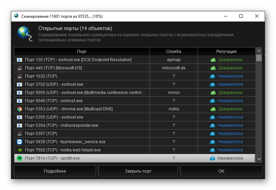Screen dimensions: 276x190
Task: Click the Chrome icon for port 5353
Action: tap(20, 109)
